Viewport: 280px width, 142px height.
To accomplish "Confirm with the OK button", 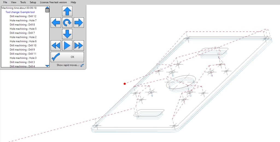I will coord(67,57).
